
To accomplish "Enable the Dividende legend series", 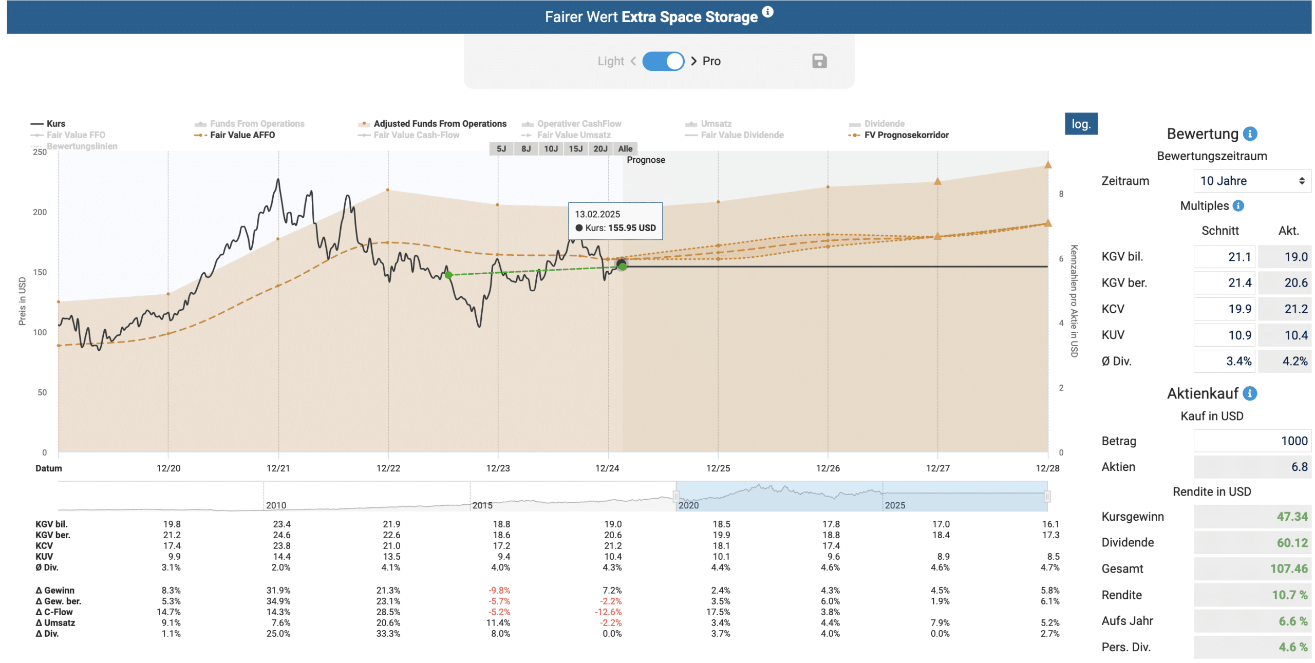I will click(876, 124).
